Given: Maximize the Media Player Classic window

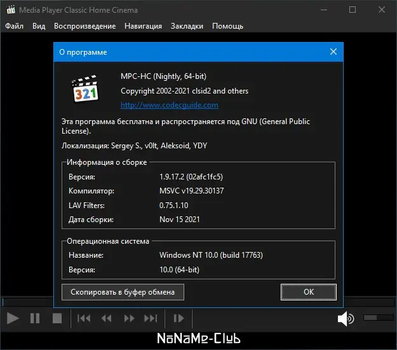Looking at the screenshot, I should coord(353,10).
